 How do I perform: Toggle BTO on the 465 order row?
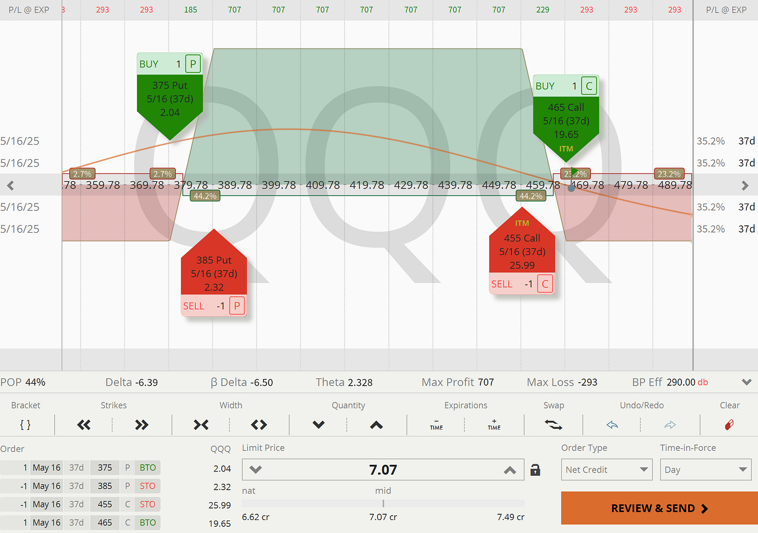click(148, 522)
